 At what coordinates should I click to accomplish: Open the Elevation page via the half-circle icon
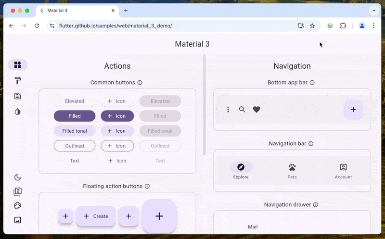tap(17, 112)
